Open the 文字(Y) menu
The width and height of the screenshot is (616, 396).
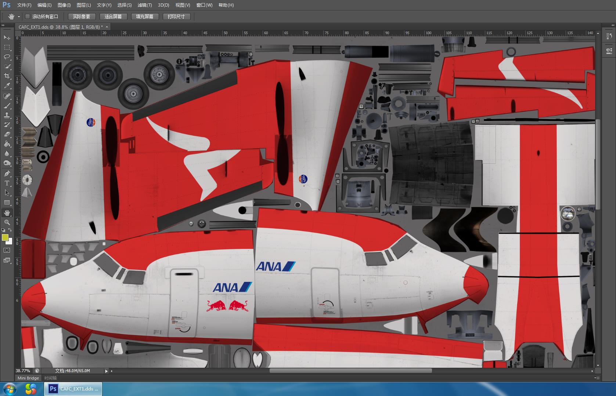point(104,5)
